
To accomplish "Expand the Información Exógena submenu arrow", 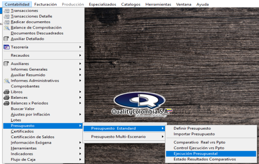I will pyautogui.click(x=80, y=143).
